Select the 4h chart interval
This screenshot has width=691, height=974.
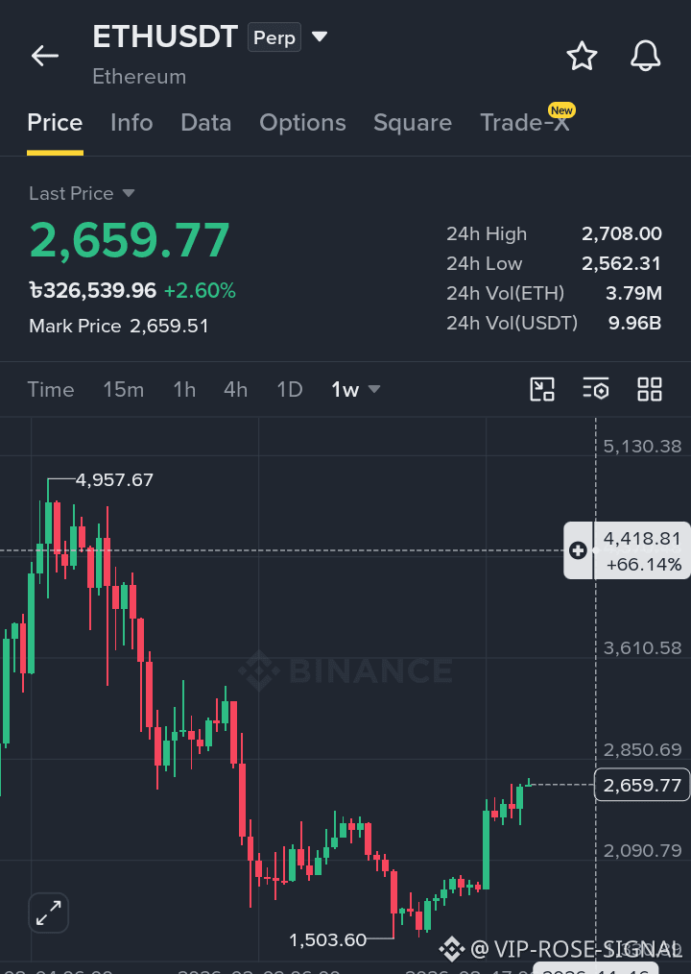tap(235, 389)
